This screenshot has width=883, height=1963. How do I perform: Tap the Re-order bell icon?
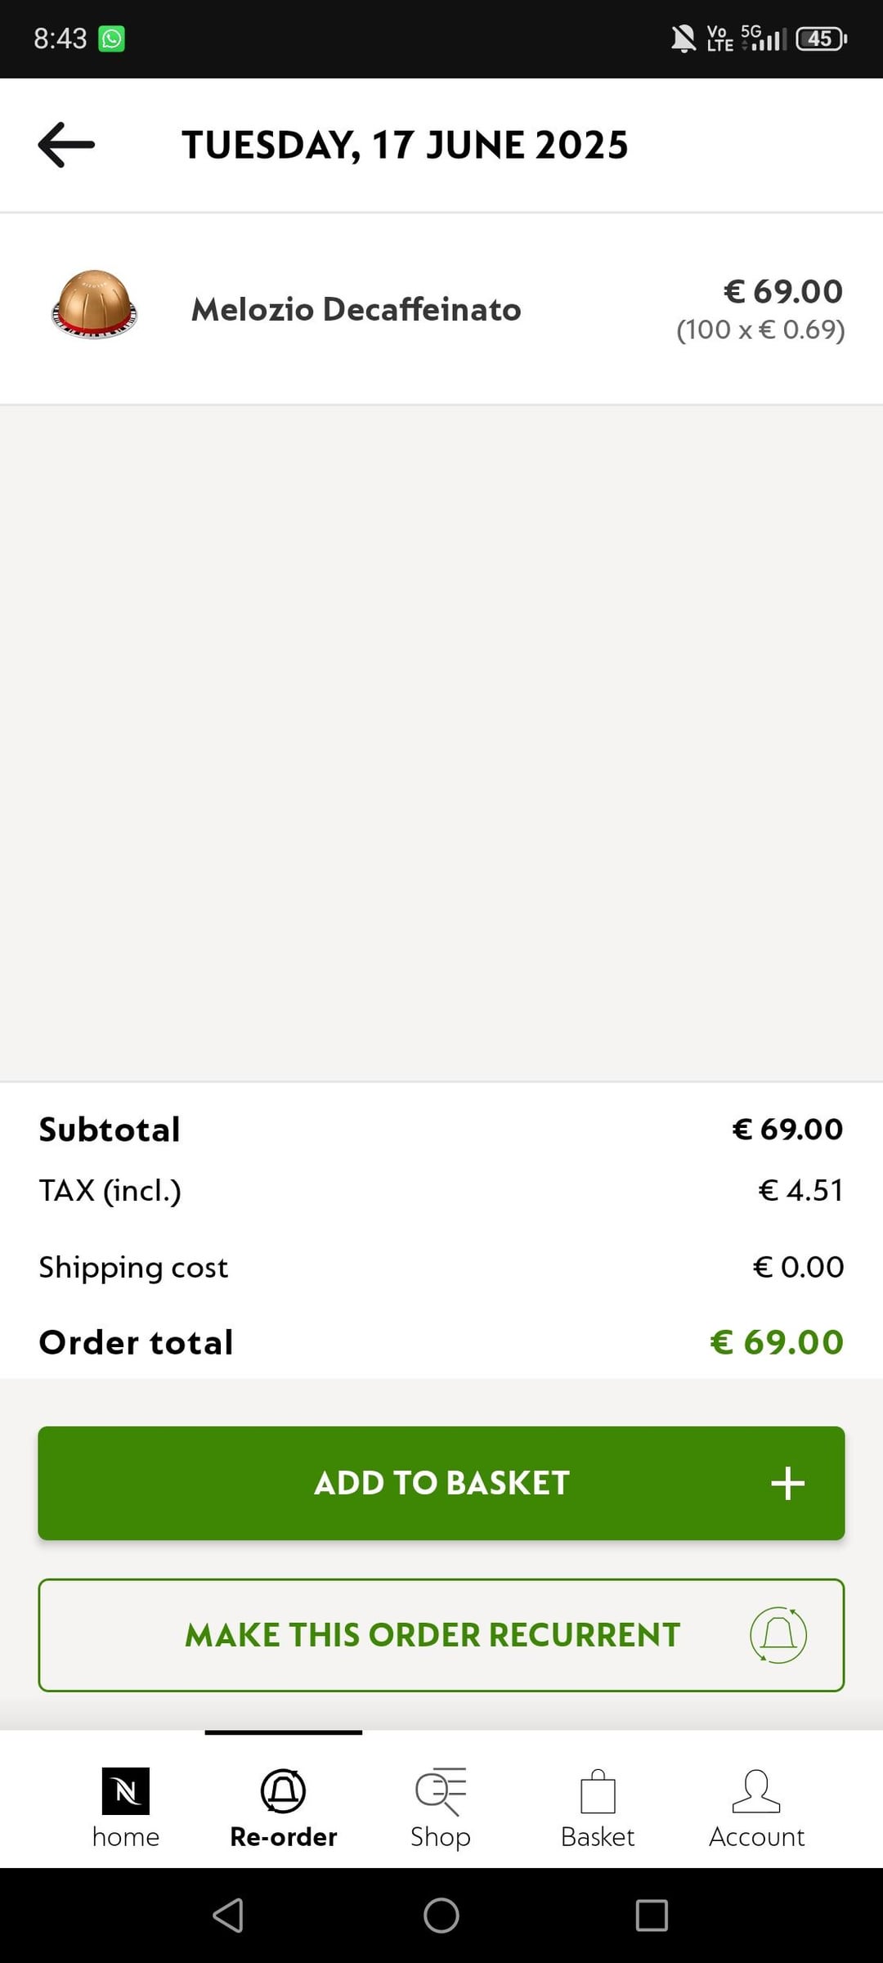(x=283, y=1791)
